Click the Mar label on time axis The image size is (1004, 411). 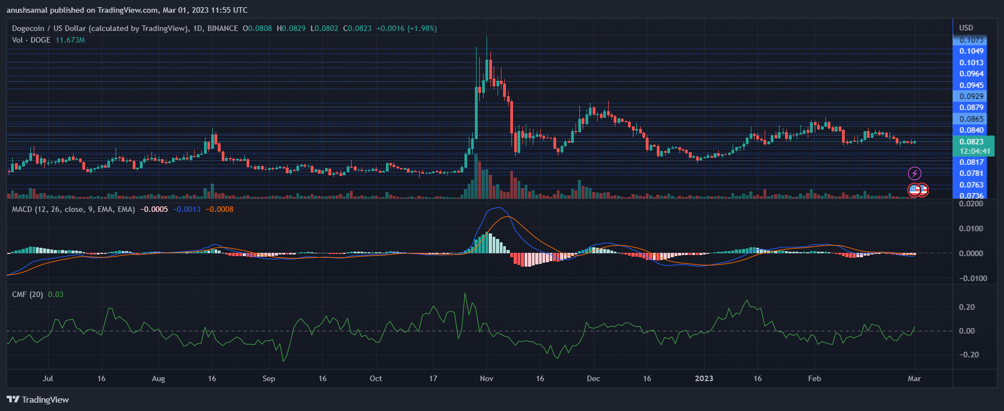click(x=914, y=378)
